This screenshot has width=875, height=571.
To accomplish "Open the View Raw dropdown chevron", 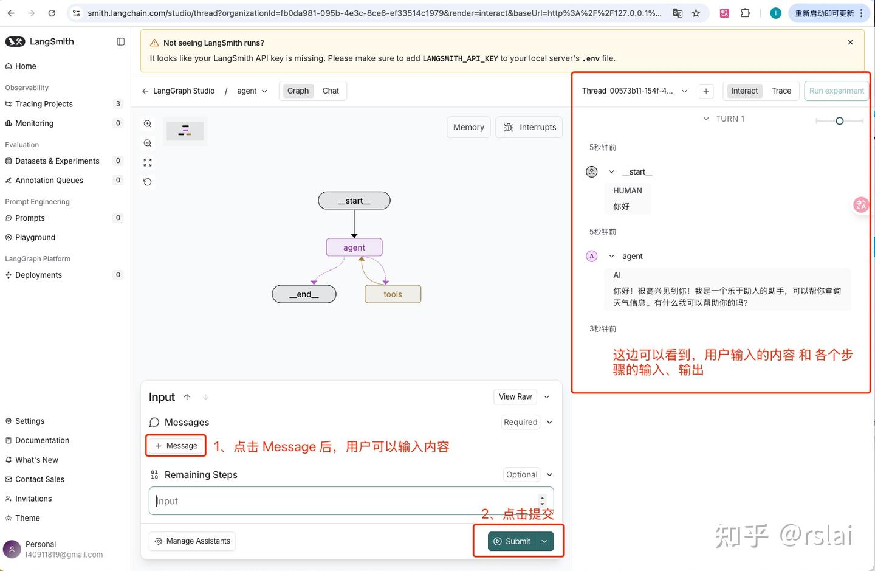I will [546, 397].
